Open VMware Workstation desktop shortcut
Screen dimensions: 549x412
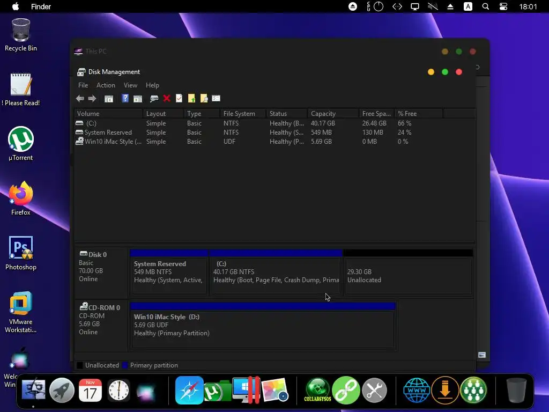21,312
